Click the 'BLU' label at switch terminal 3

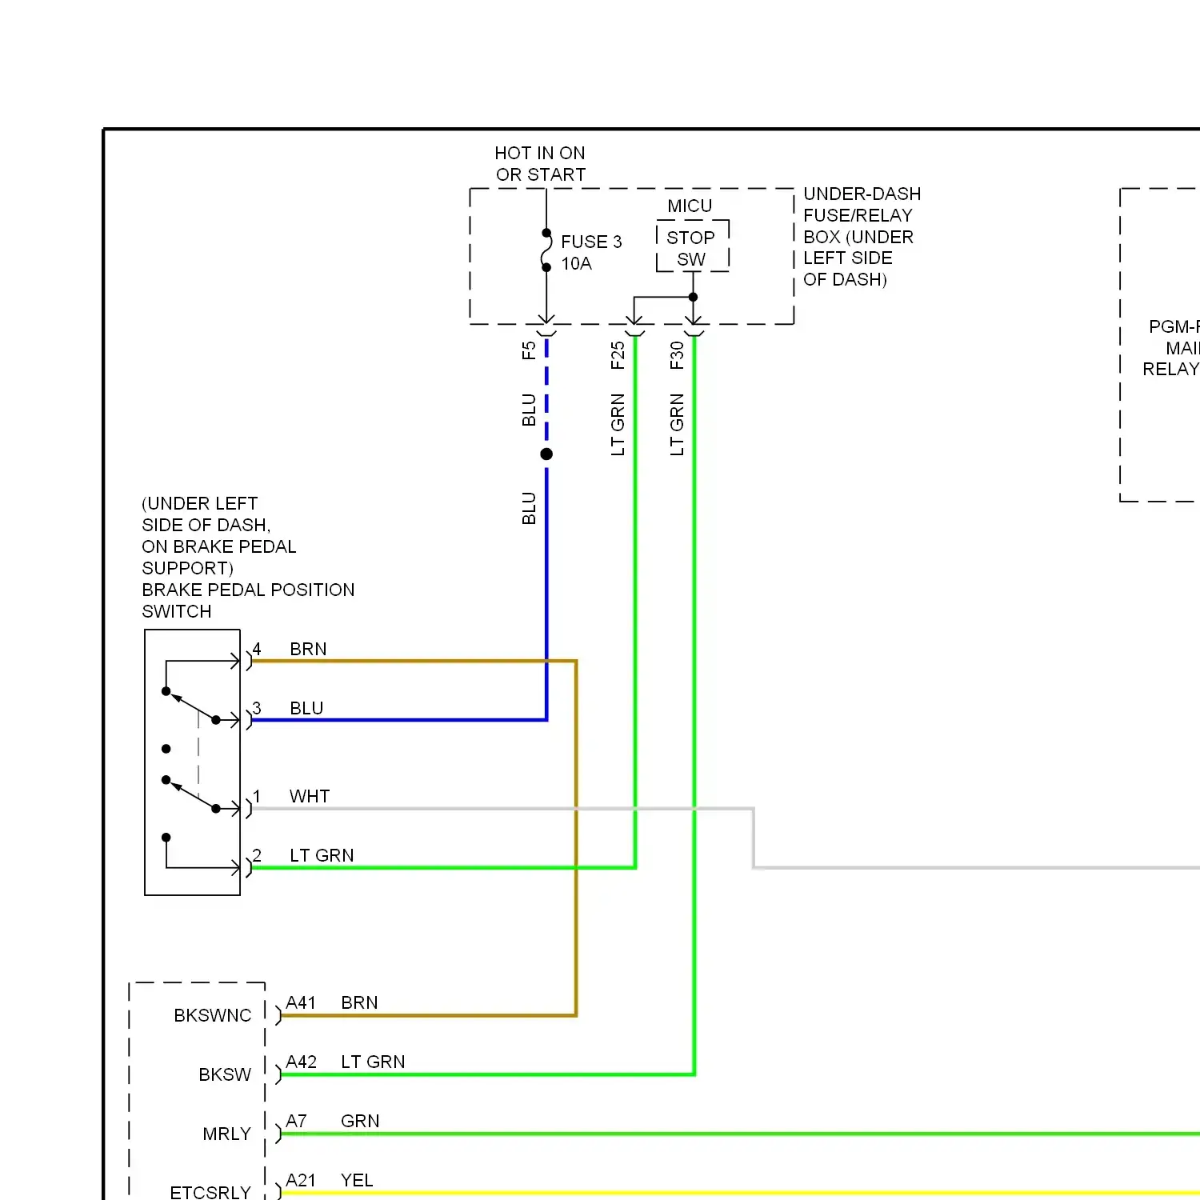click(306, 708)
